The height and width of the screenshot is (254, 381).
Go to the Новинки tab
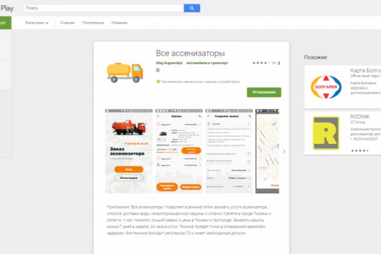tap(119, 23)
